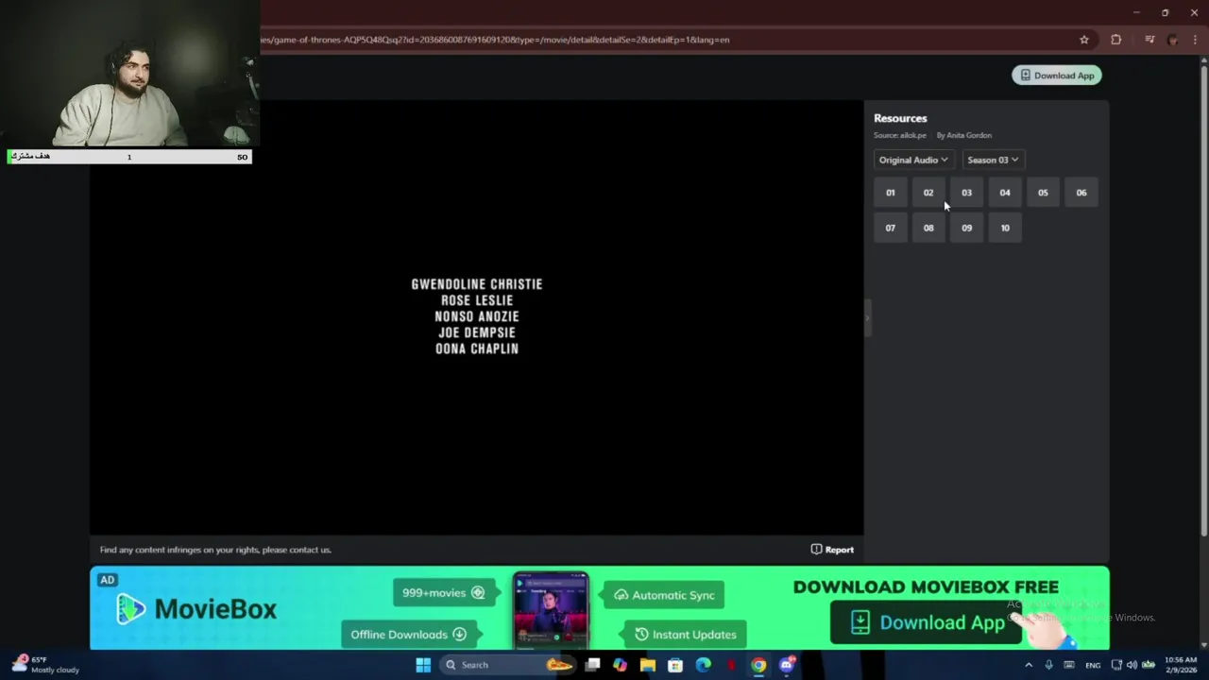Click the video player area
Viewport: 1209px width, 680px height.
pyautogui.click(x=476, y=316)
